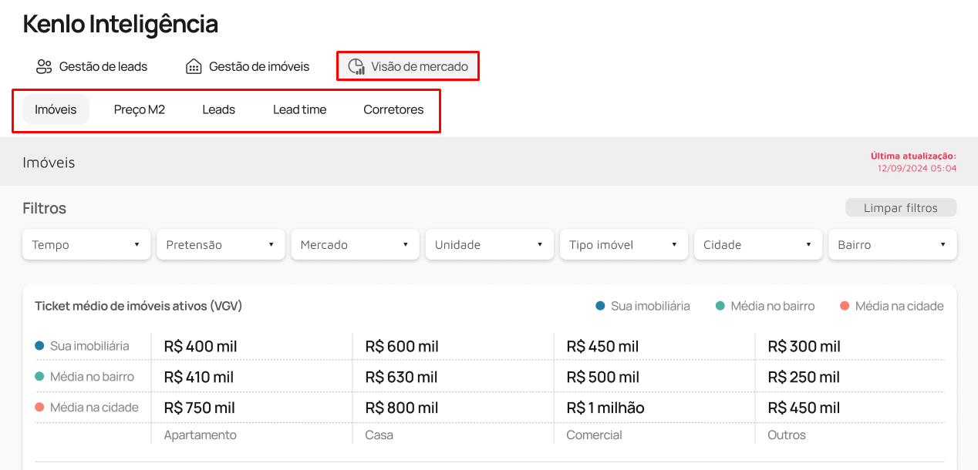Open the Pretensão filter dropdown
The image size is (978, 470).
(221, 244)
